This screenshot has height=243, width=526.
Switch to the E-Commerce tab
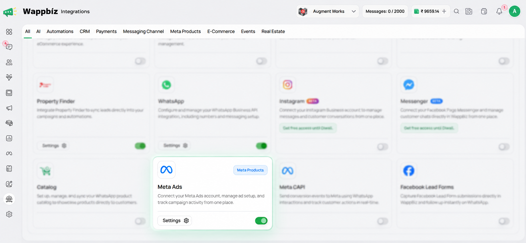[221, 31]
